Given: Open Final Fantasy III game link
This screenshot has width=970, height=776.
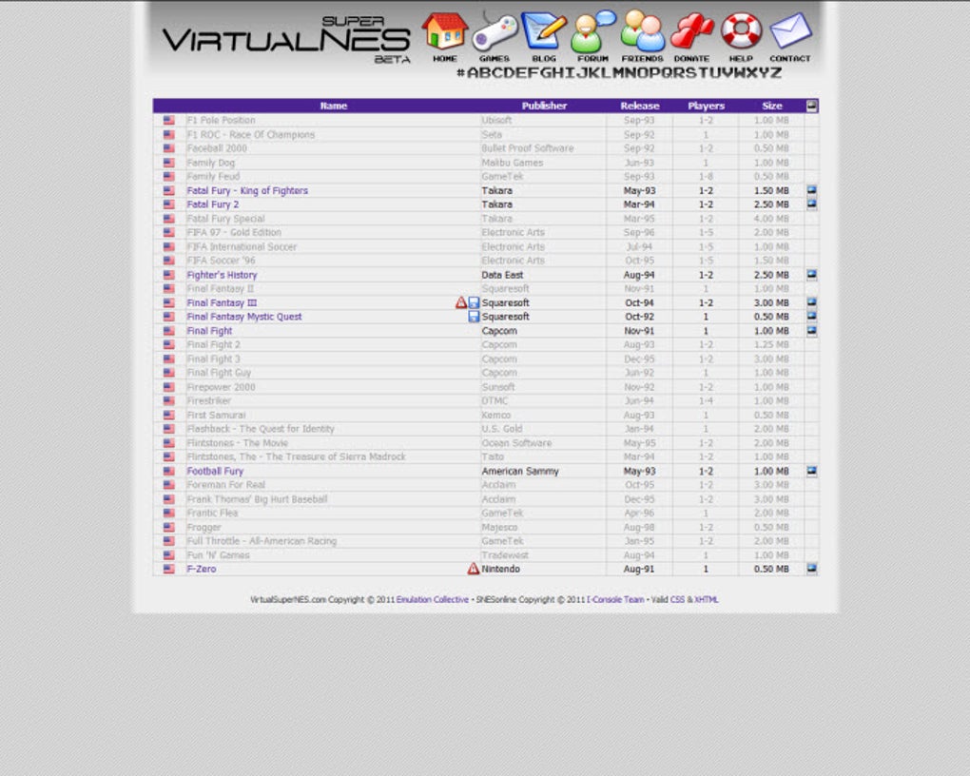Looking at the screenshot, I should [222, 302].
